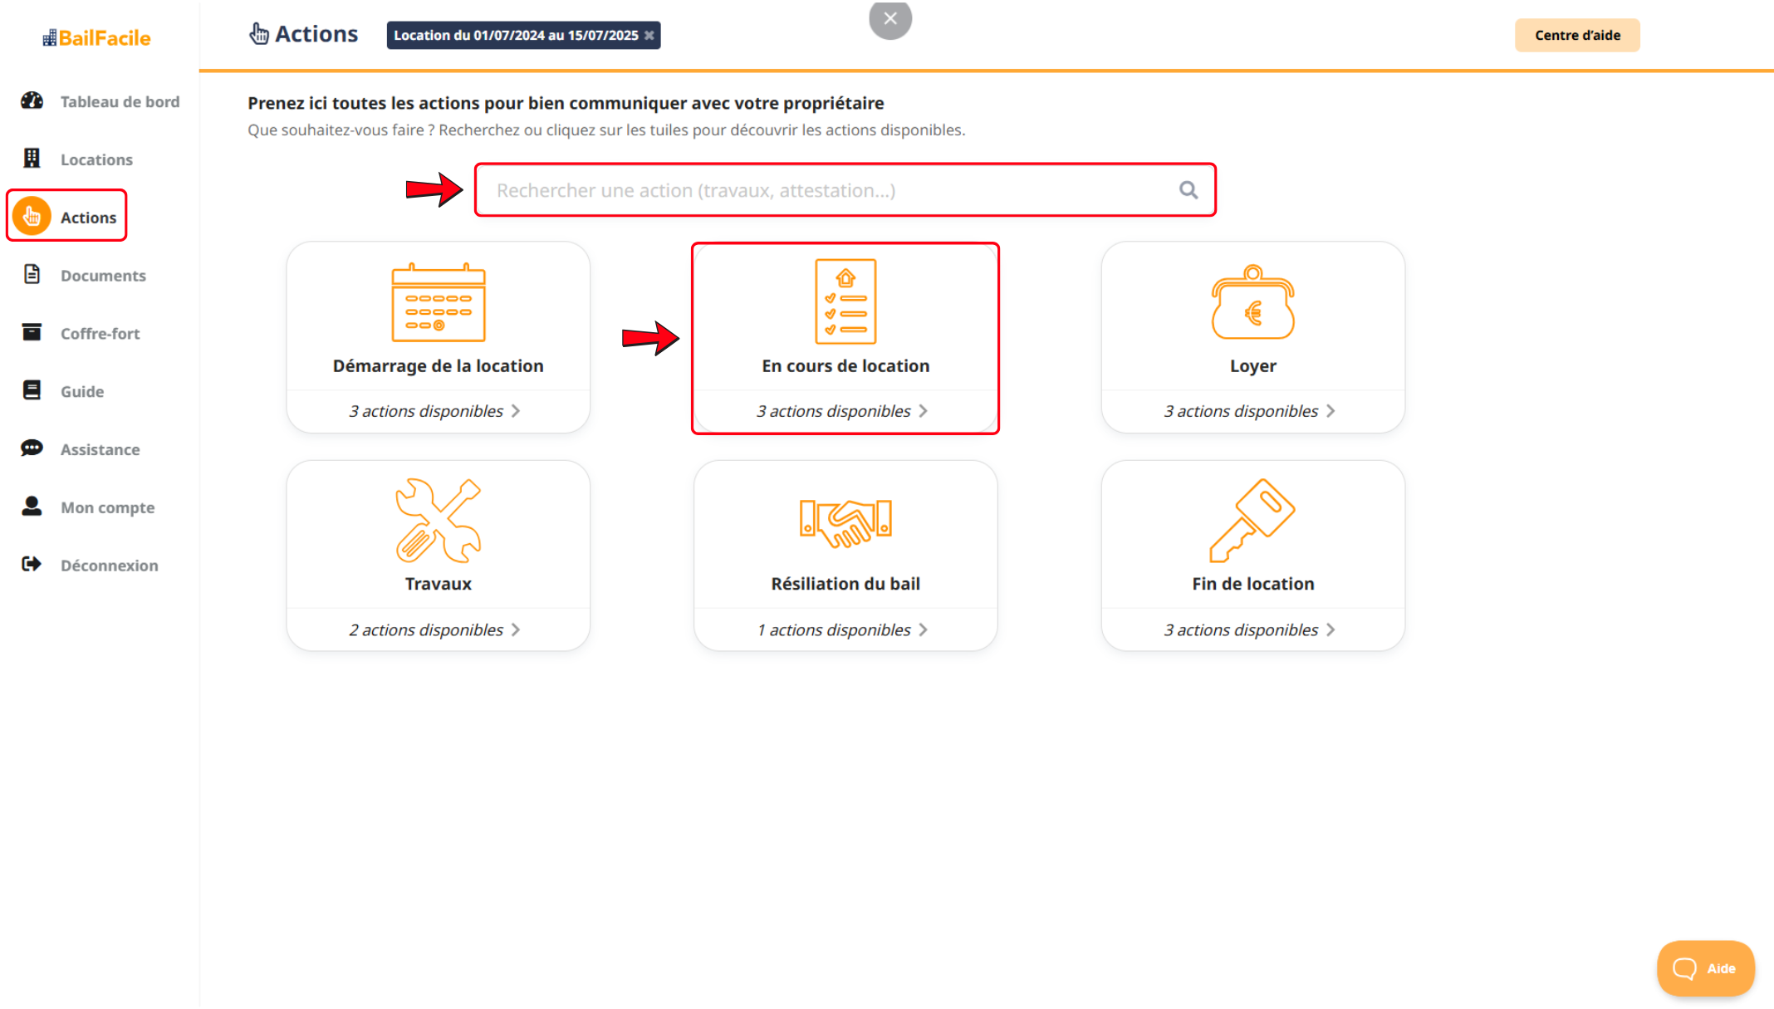Go to Coffre-fort in the sidebar

100,333
